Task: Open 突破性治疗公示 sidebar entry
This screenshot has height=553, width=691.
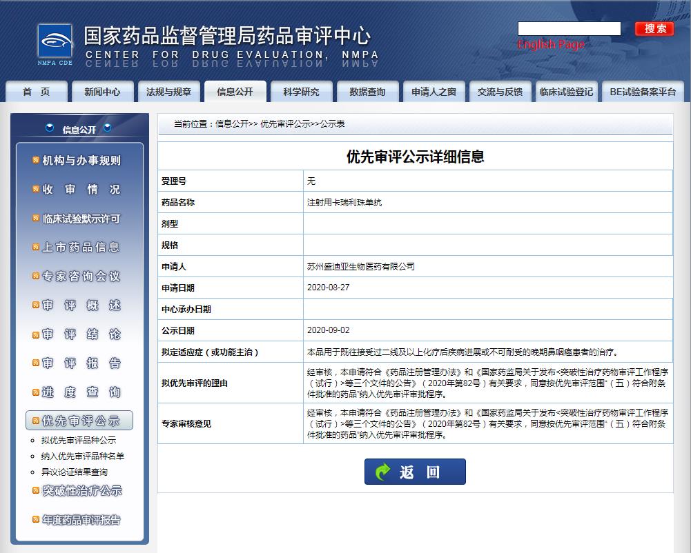Action: tap(82, 490)
